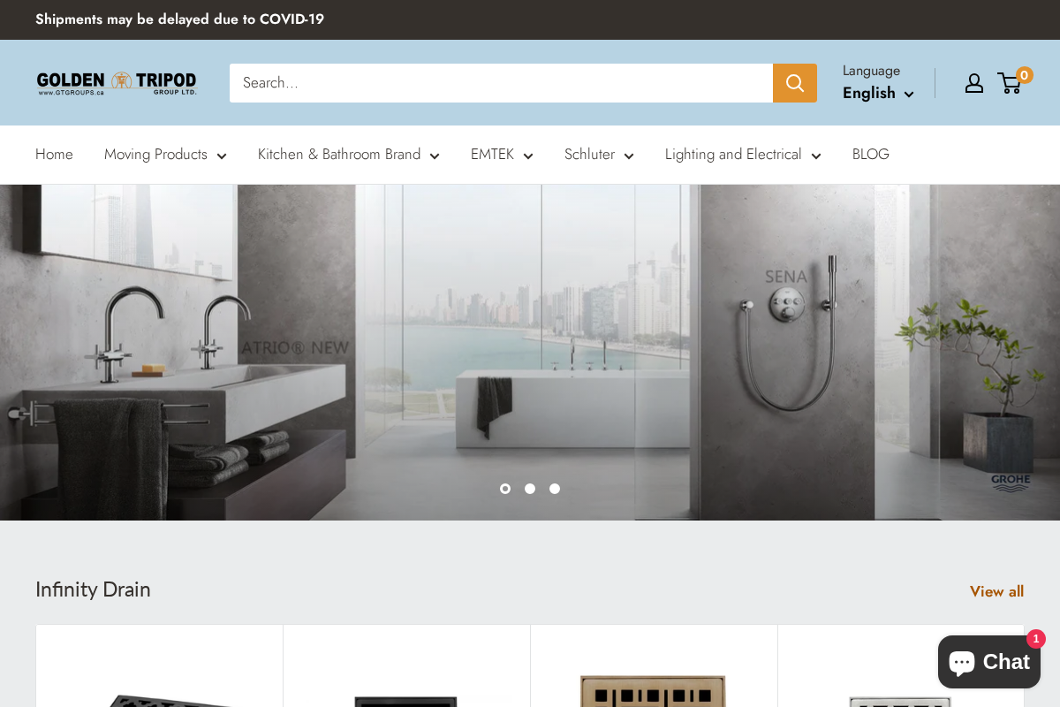1060x707 pixels.
Task: Click the search magnifier icon
Action: [x=794, y=82]
